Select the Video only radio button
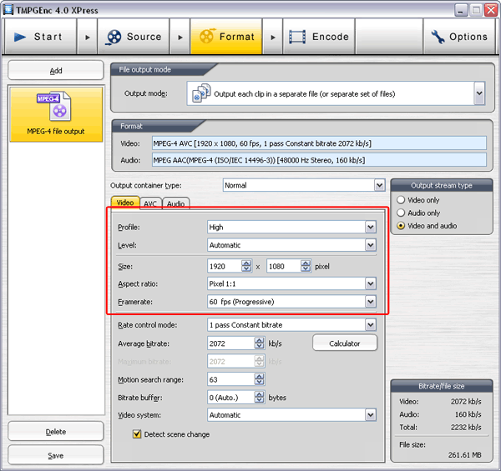The image size is (501, 471). pos(402,200)
